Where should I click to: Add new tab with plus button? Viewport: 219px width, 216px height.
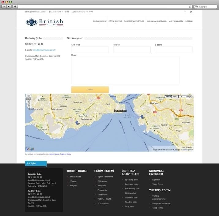coord(15,6)
